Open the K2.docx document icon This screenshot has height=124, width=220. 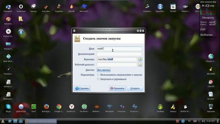[211, 95]
